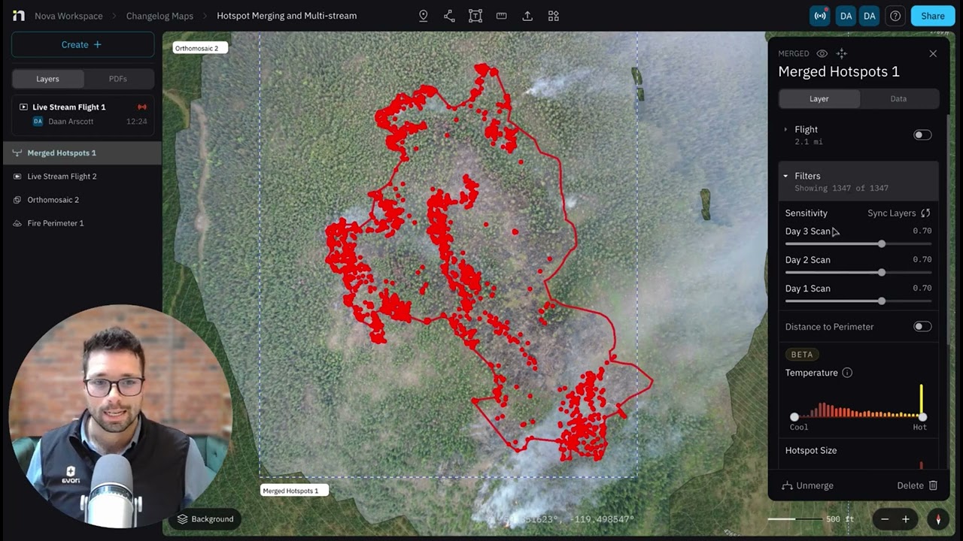Select the Orthomosaic 2 layer row
The width and height of the screenshot is (963, 541).
pyautogui.click(x=81, y=200)
